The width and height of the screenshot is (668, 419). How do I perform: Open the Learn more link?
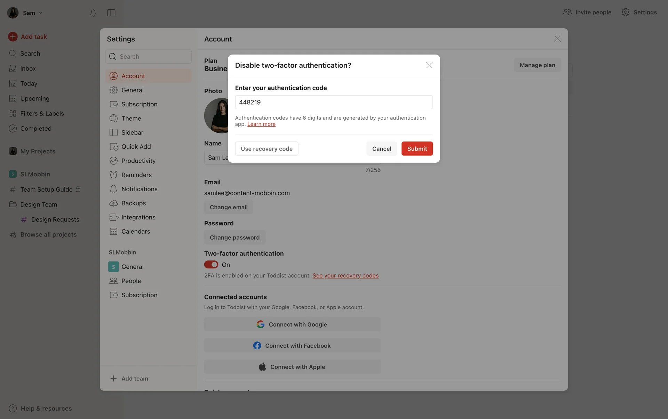[x=261, y=124]
